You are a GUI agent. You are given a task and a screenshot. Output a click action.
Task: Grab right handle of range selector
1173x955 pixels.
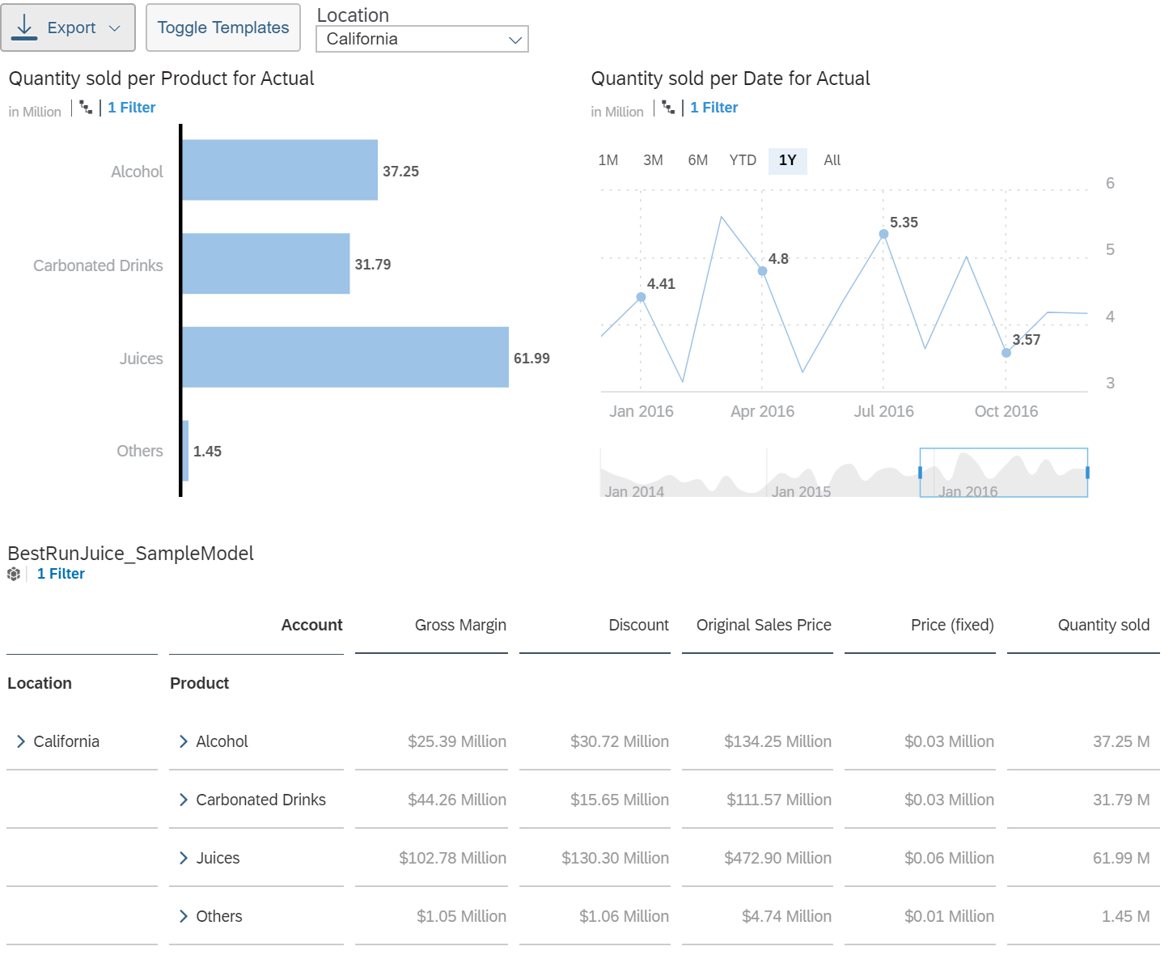tap(1087, 473)
